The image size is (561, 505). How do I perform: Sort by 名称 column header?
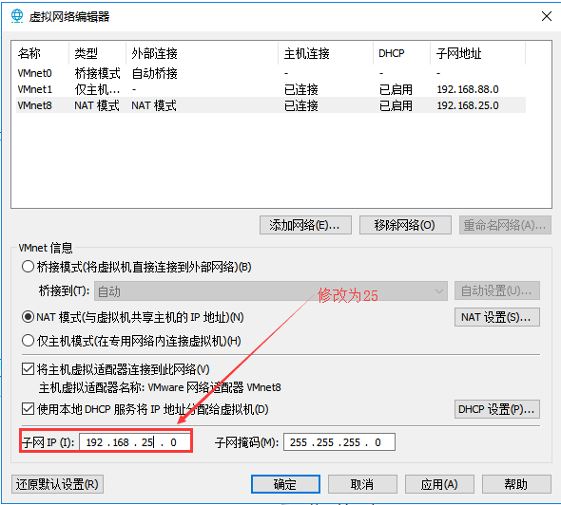pos(41,53)
